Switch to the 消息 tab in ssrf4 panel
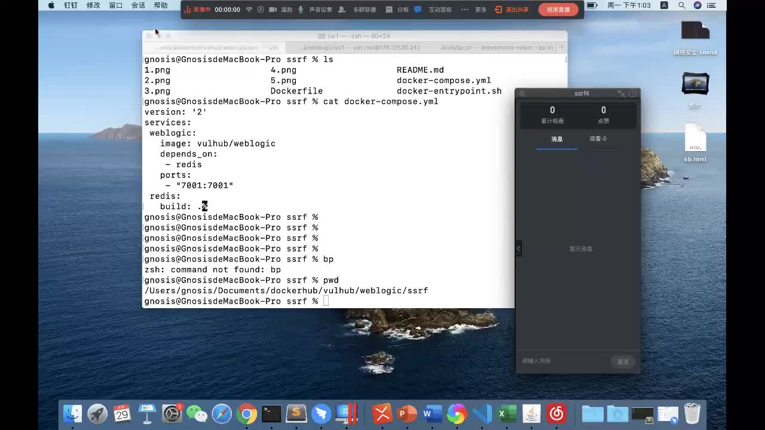The height and width of the screenshot is (430, 765). [557, 139]
